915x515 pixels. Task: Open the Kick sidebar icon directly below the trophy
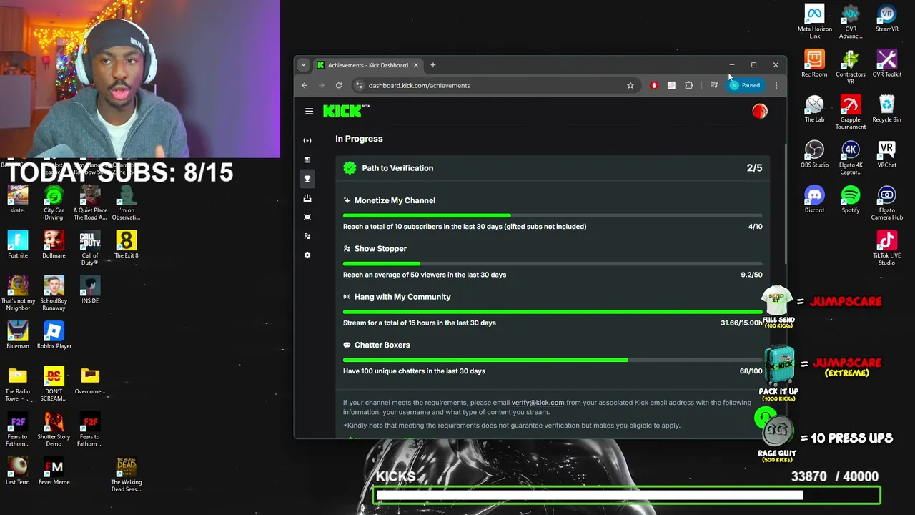pyautogui.click(x=307, y=198)
